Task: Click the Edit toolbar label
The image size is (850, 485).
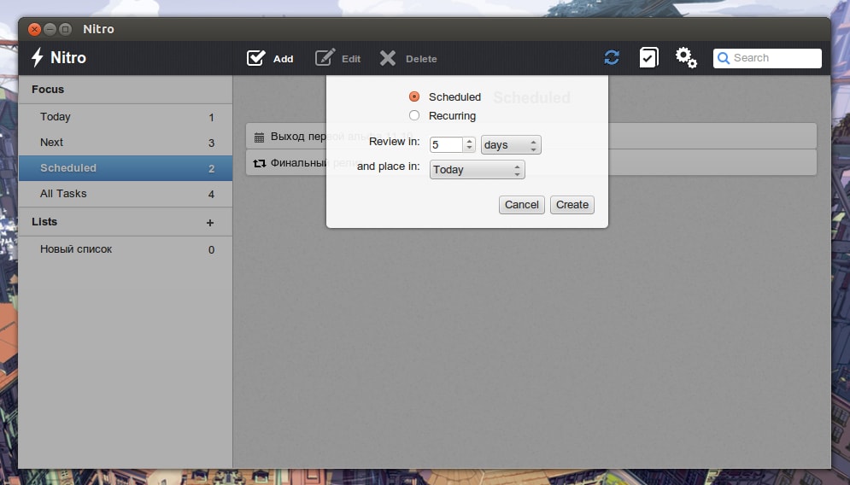Action: point(351,59)
